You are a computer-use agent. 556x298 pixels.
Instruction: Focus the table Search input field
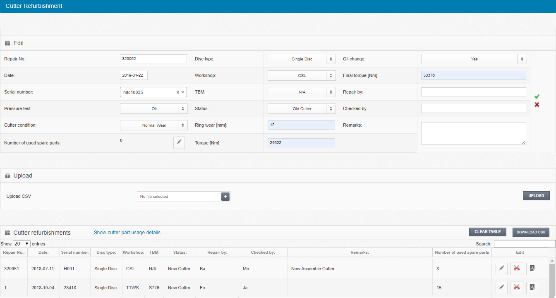[x=524, y=244]
